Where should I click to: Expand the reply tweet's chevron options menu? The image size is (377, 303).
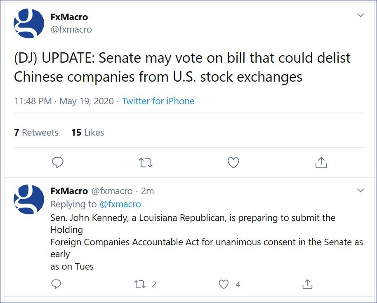361,190
